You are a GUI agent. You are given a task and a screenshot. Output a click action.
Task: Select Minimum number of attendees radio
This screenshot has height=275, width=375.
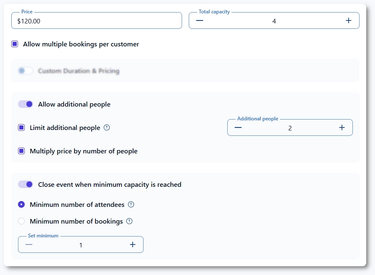click(x=21, y=205)
